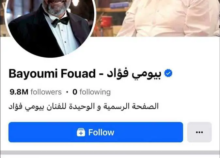The width and height of the screenshot is (220, 158).
Task: Click the bold 9.8M count
Action: [19, 92]
